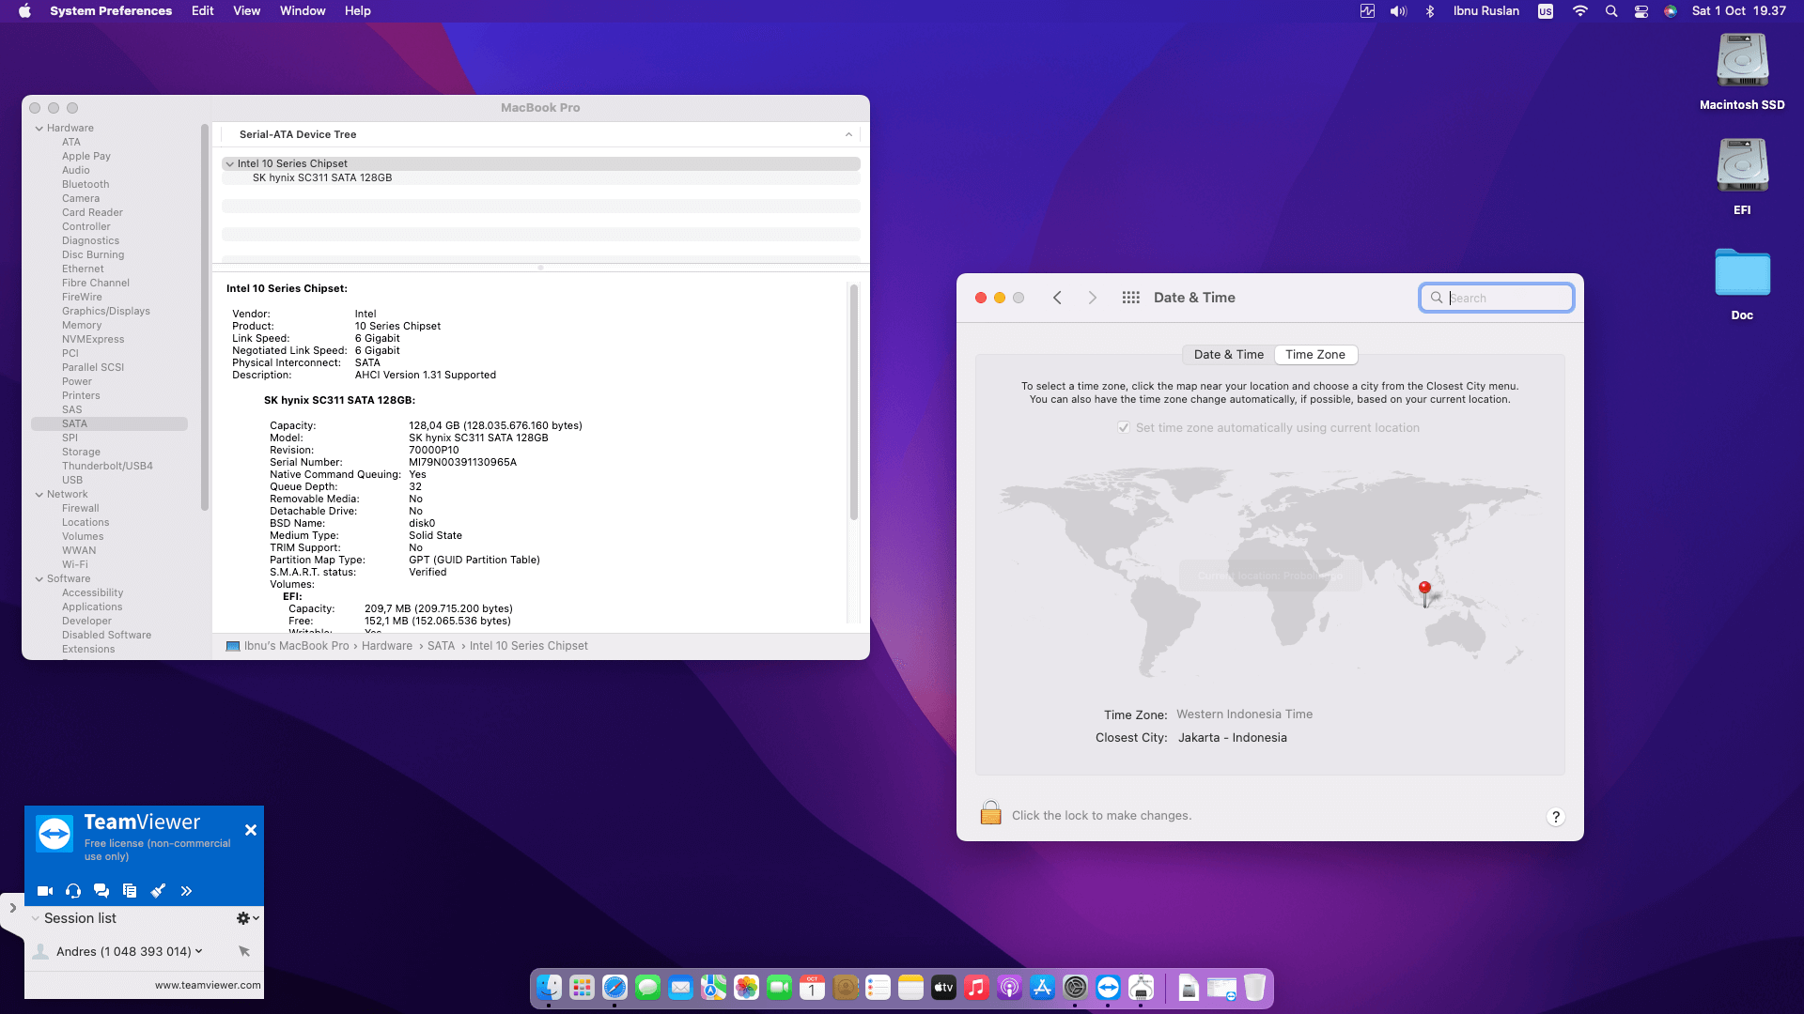1804x1014 pixels.
Task: Show more TeamViewer tools with double chevron
Action: coord(186,891)
